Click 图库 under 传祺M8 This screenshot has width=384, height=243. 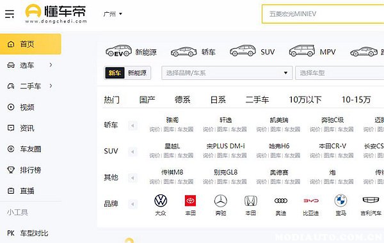click(169, 182)
